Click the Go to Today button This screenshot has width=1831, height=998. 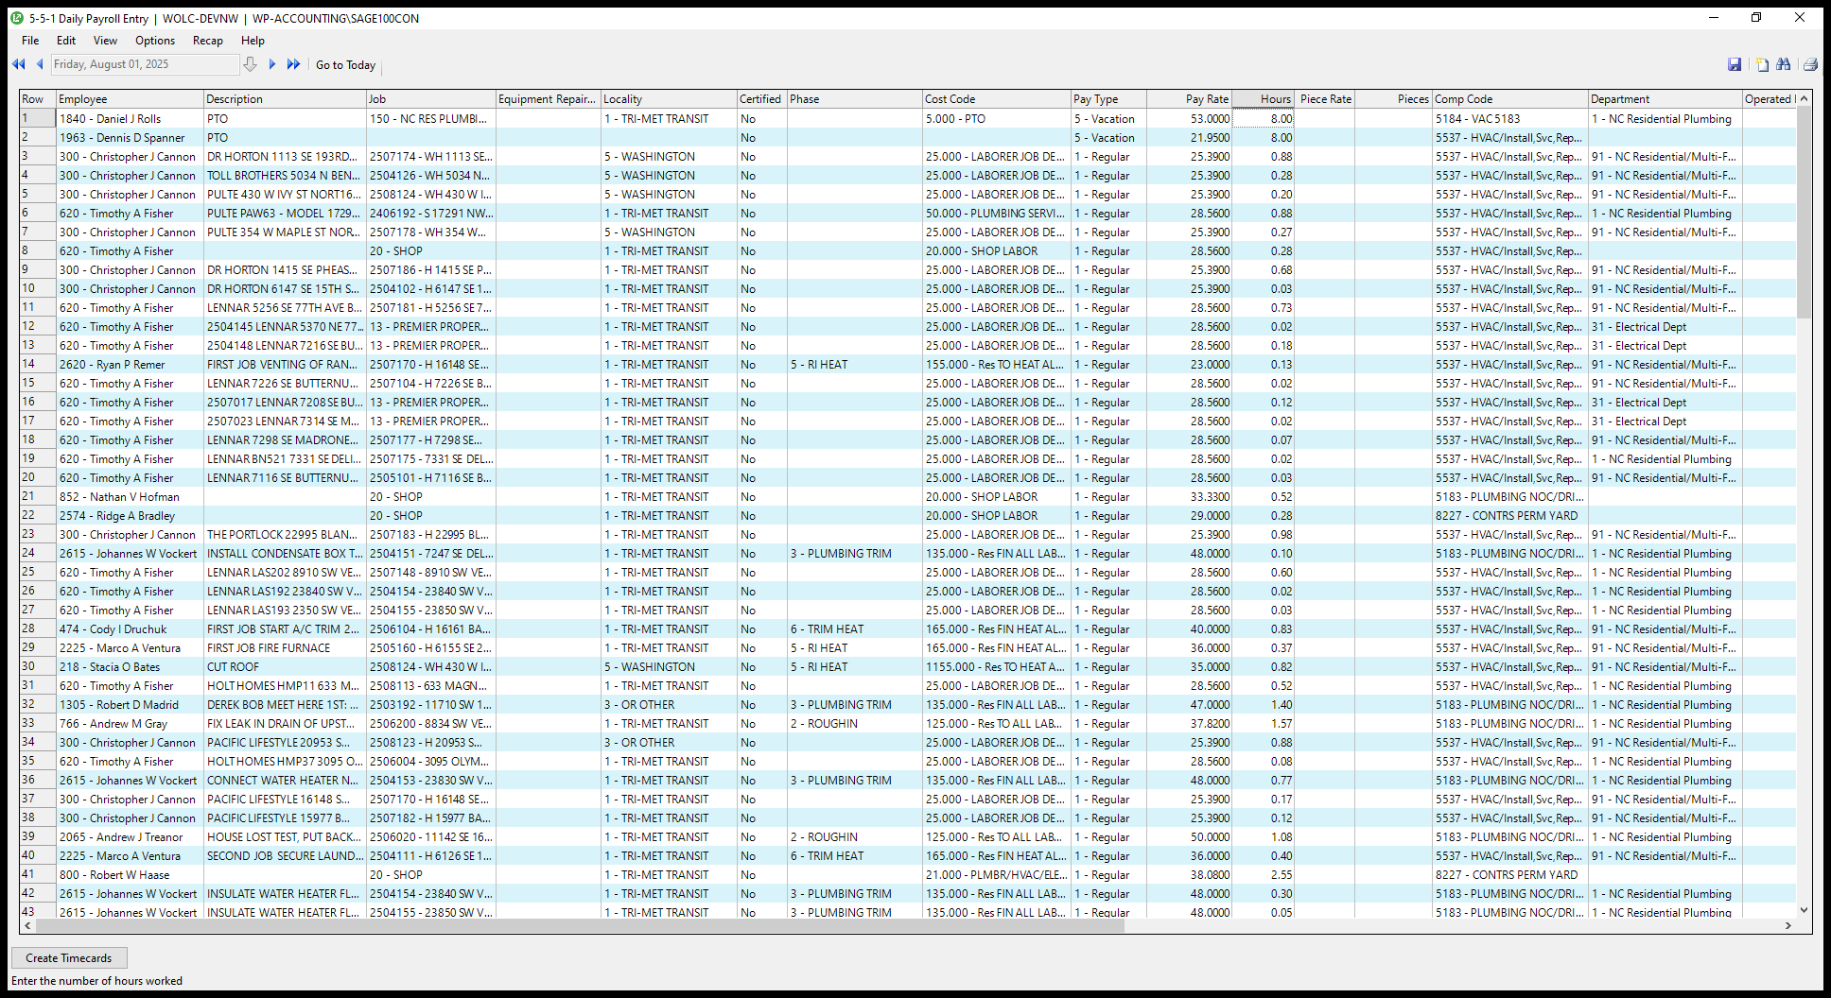click(345, 65)
